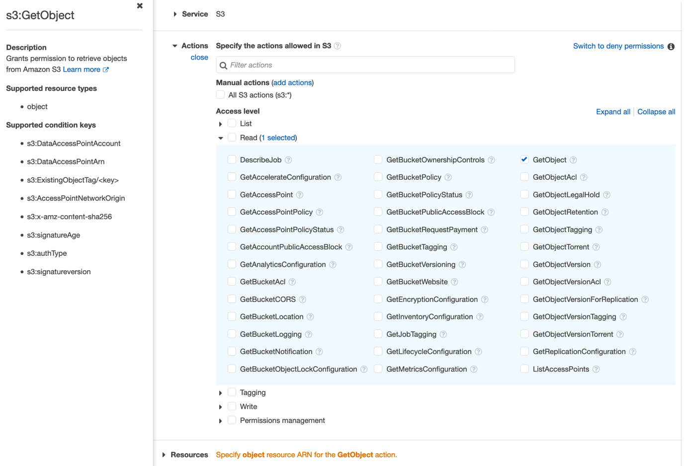This screenshot has height=466, width=686.
Task: Open the help tooltip for GetObjectTagging
Action: (x=599, y=230)
